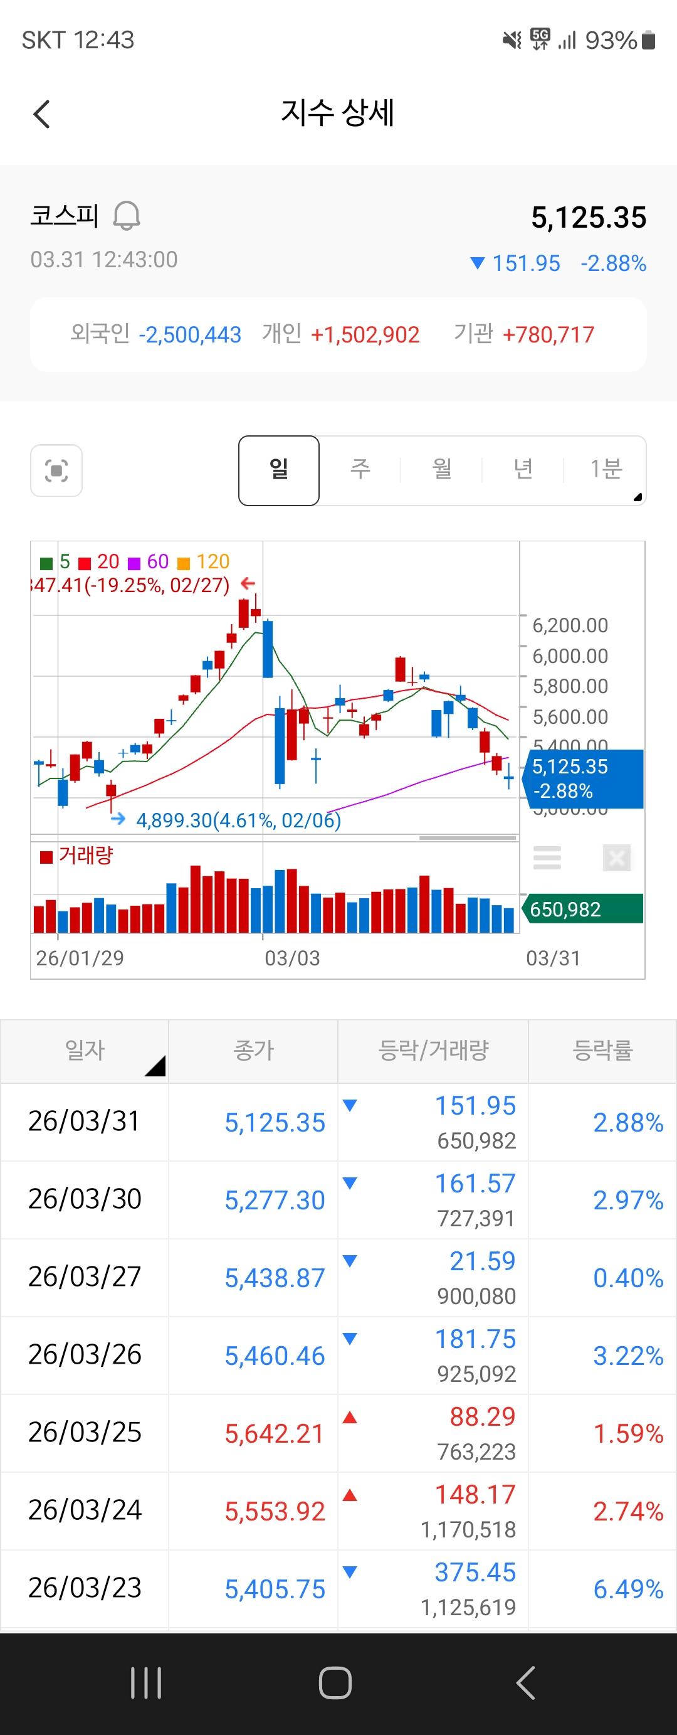Switch to the 주 (weekly) chart
The height and width of the screenshot is (1735, 677).
coord(360,470)
